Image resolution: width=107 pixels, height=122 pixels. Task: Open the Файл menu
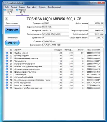tap(7, 7)
